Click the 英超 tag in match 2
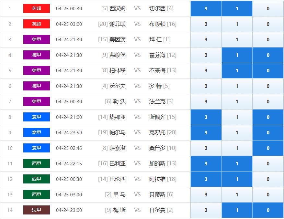 pos(37,24)
